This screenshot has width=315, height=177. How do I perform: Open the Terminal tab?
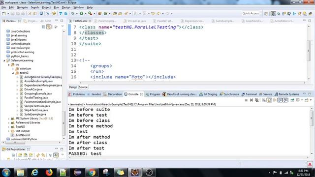(x=249, y=94)
